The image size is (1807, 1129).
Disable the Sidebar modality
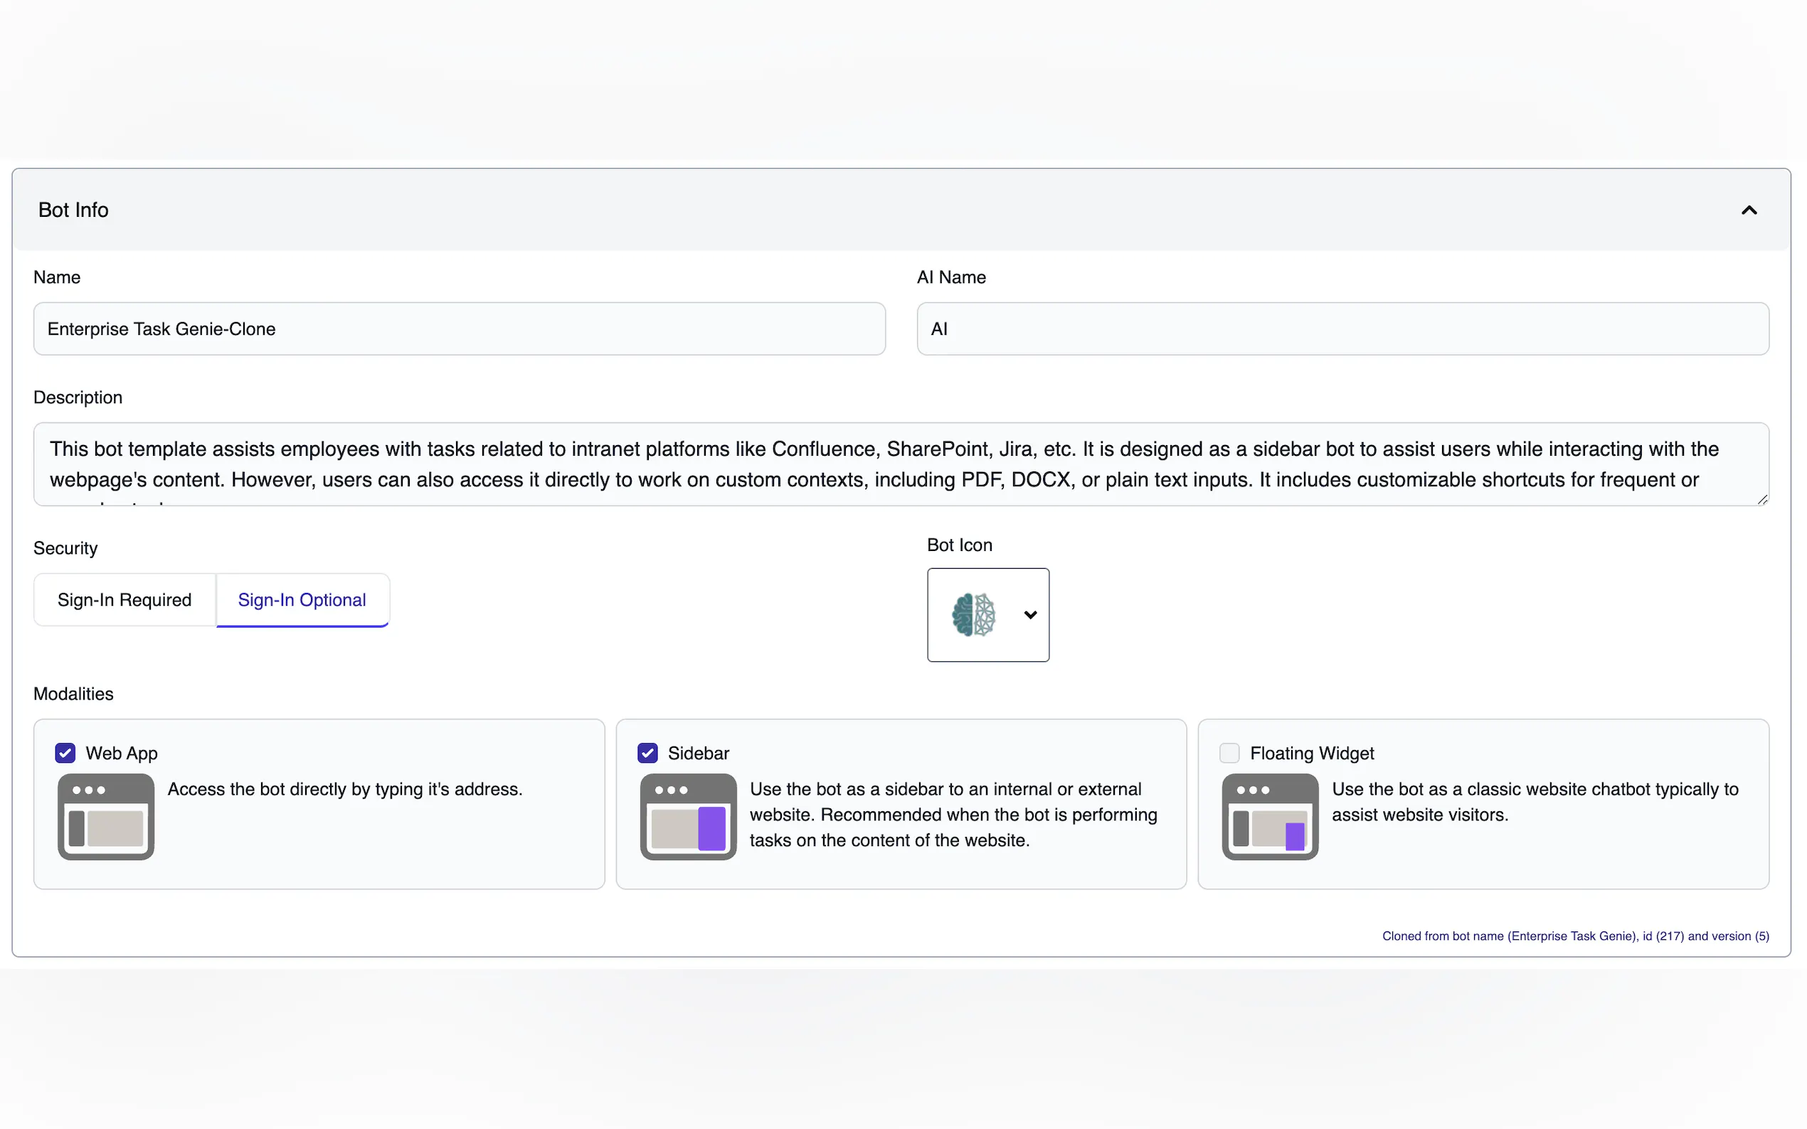point(647,753)
